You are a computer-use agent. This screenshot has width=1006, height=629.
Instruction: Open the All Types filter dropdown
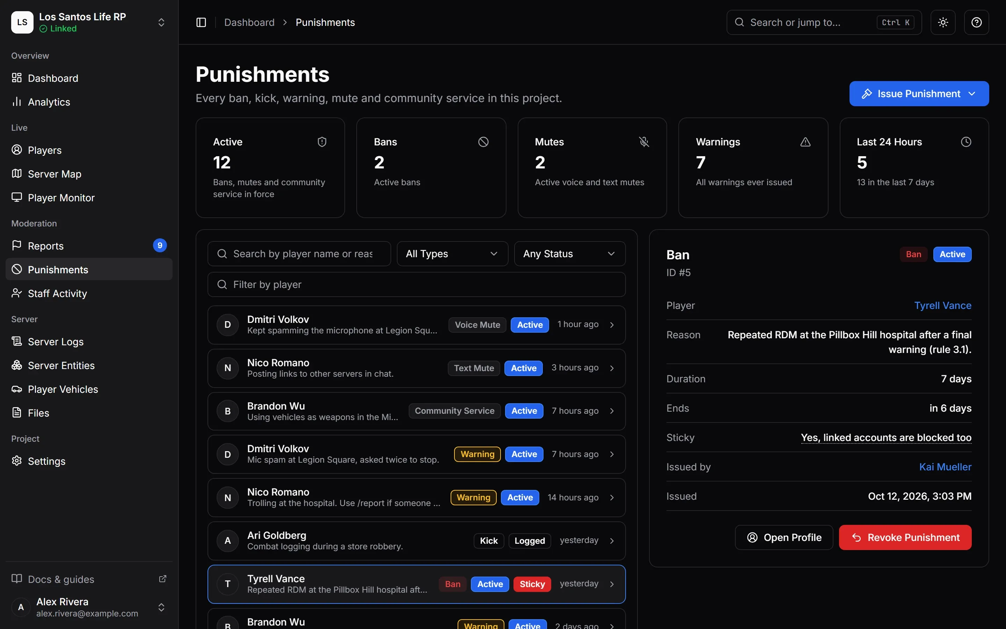tap(452, 254)
